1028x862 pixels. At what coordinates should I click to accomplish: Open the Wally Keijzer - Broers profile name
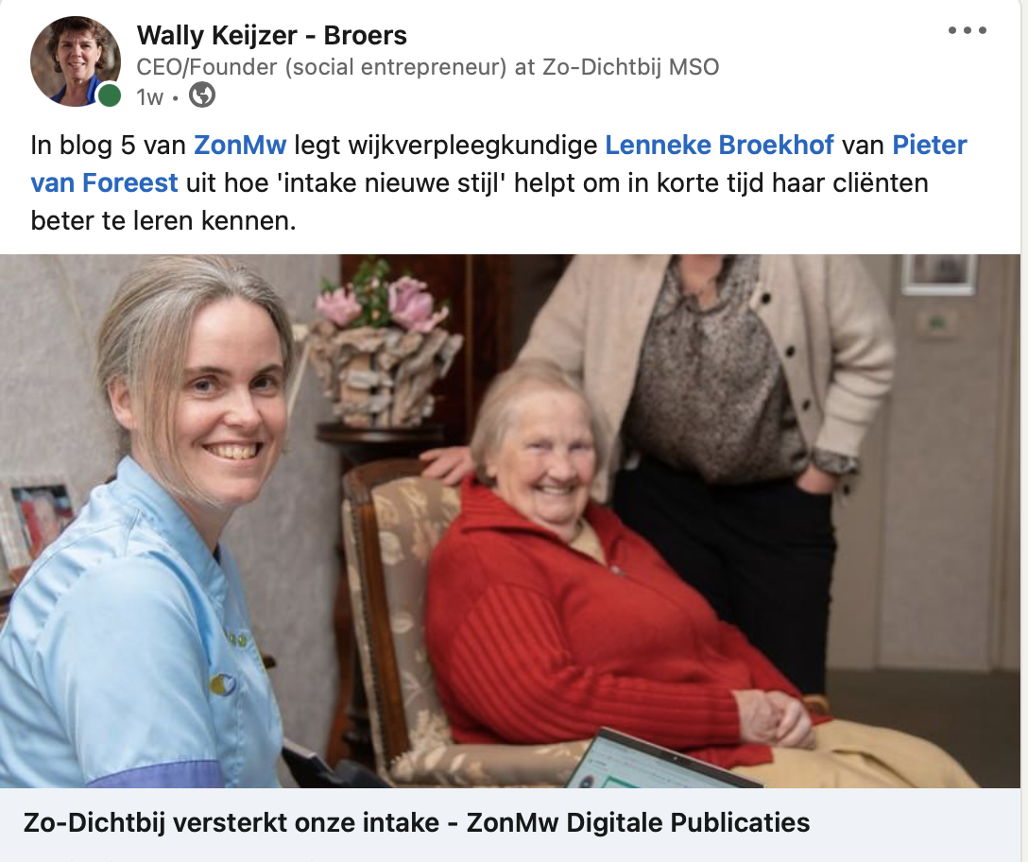tap(271, 35)
